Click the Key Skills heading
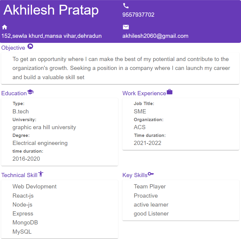This screenshot has height=239, width=241. coord(135,175)
